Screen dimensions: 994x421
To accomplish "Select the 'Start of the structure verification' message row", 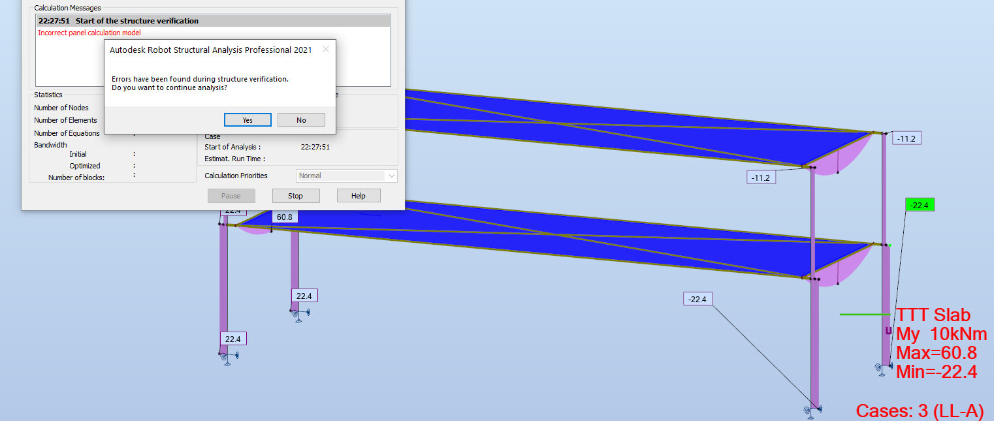I will [x=212, y=21].
